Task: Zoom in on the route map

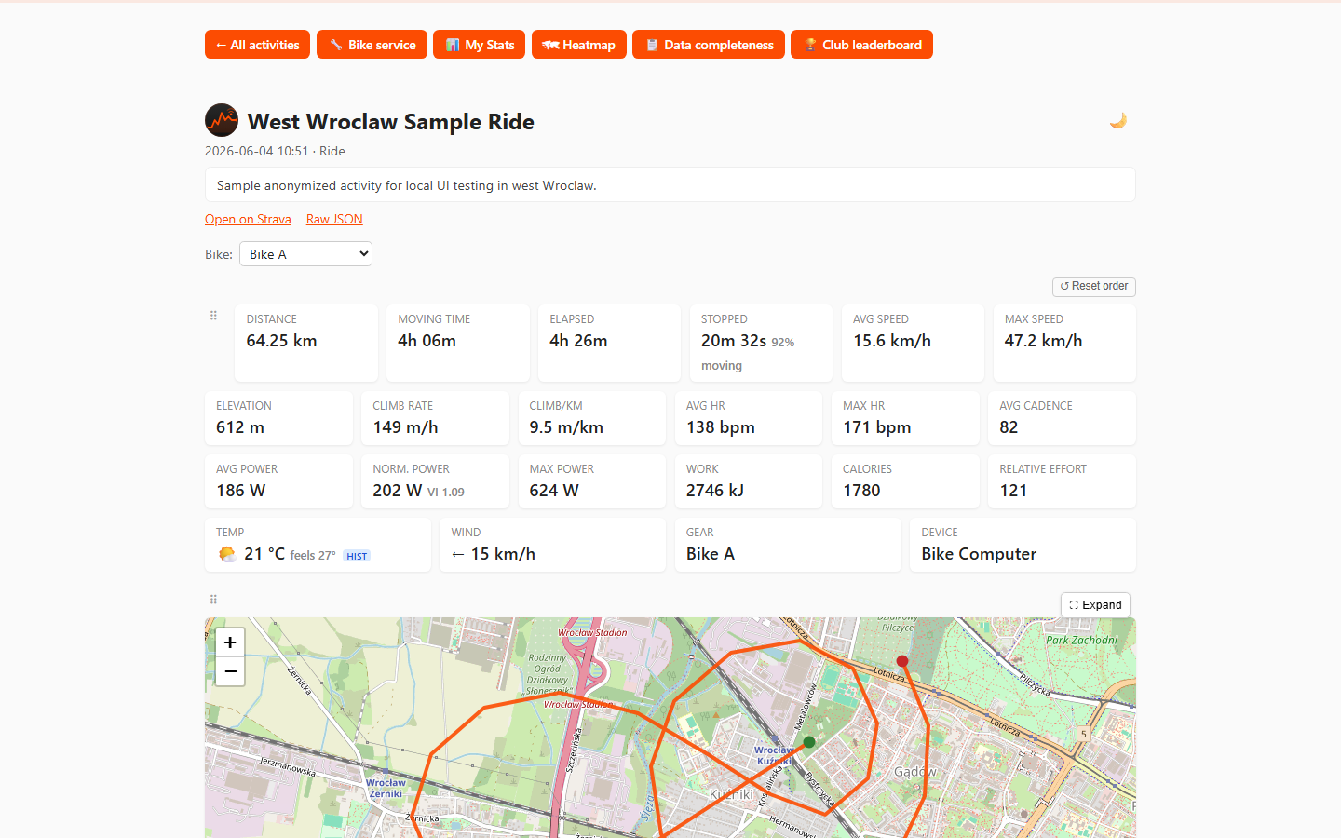Action: [230, 642]
